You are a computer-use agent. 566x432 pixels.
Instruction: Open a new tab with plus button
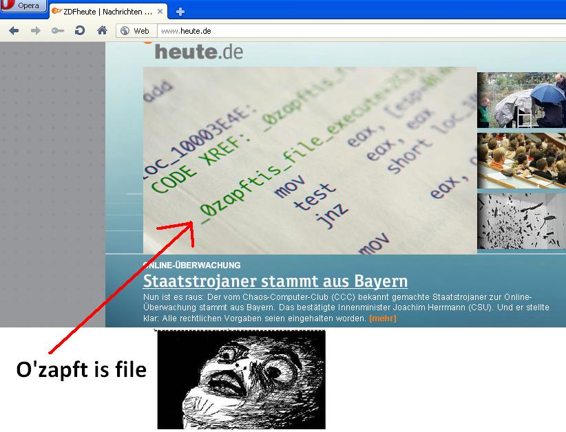(x=180, y=12)
